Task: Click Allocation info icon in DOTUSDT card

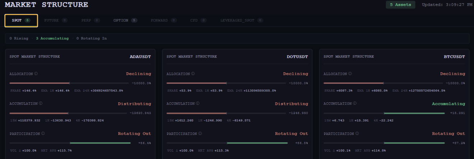Action: pyautogui.click(x=193, y=74)
